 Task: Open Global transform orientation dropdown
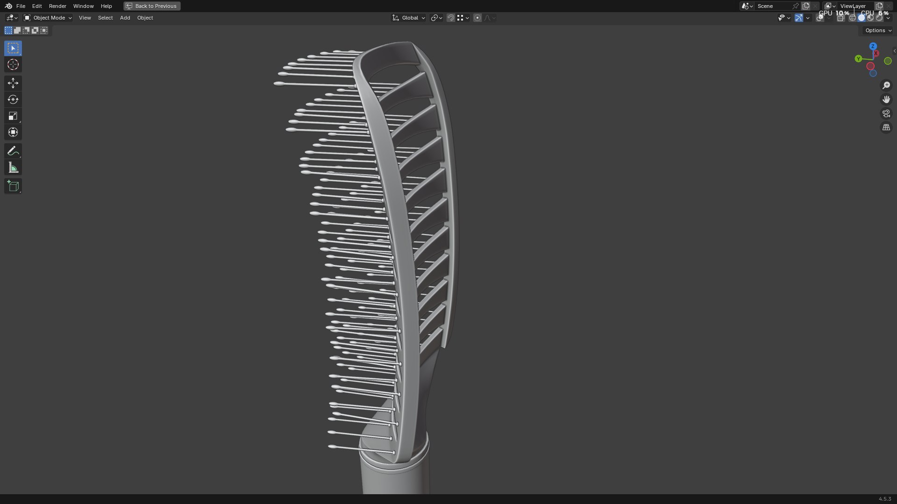click(409, 18)
